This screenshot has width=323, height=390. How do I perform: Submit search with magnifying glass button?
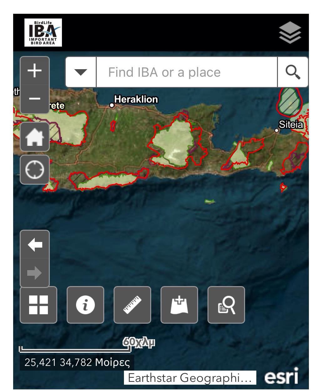coord(293,72)
